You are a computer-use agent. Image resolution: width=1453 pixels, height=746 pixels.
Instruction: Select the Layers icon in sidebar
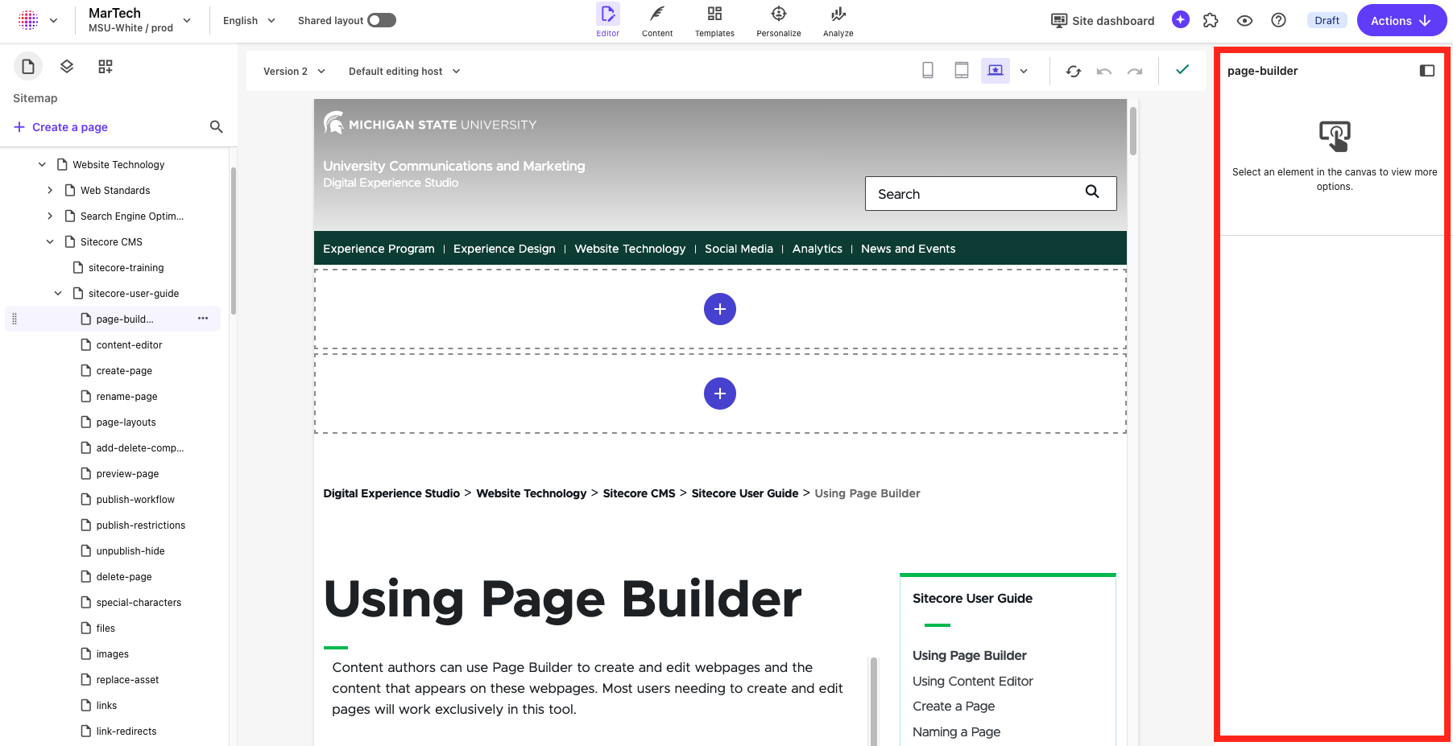tap(67, 66)
